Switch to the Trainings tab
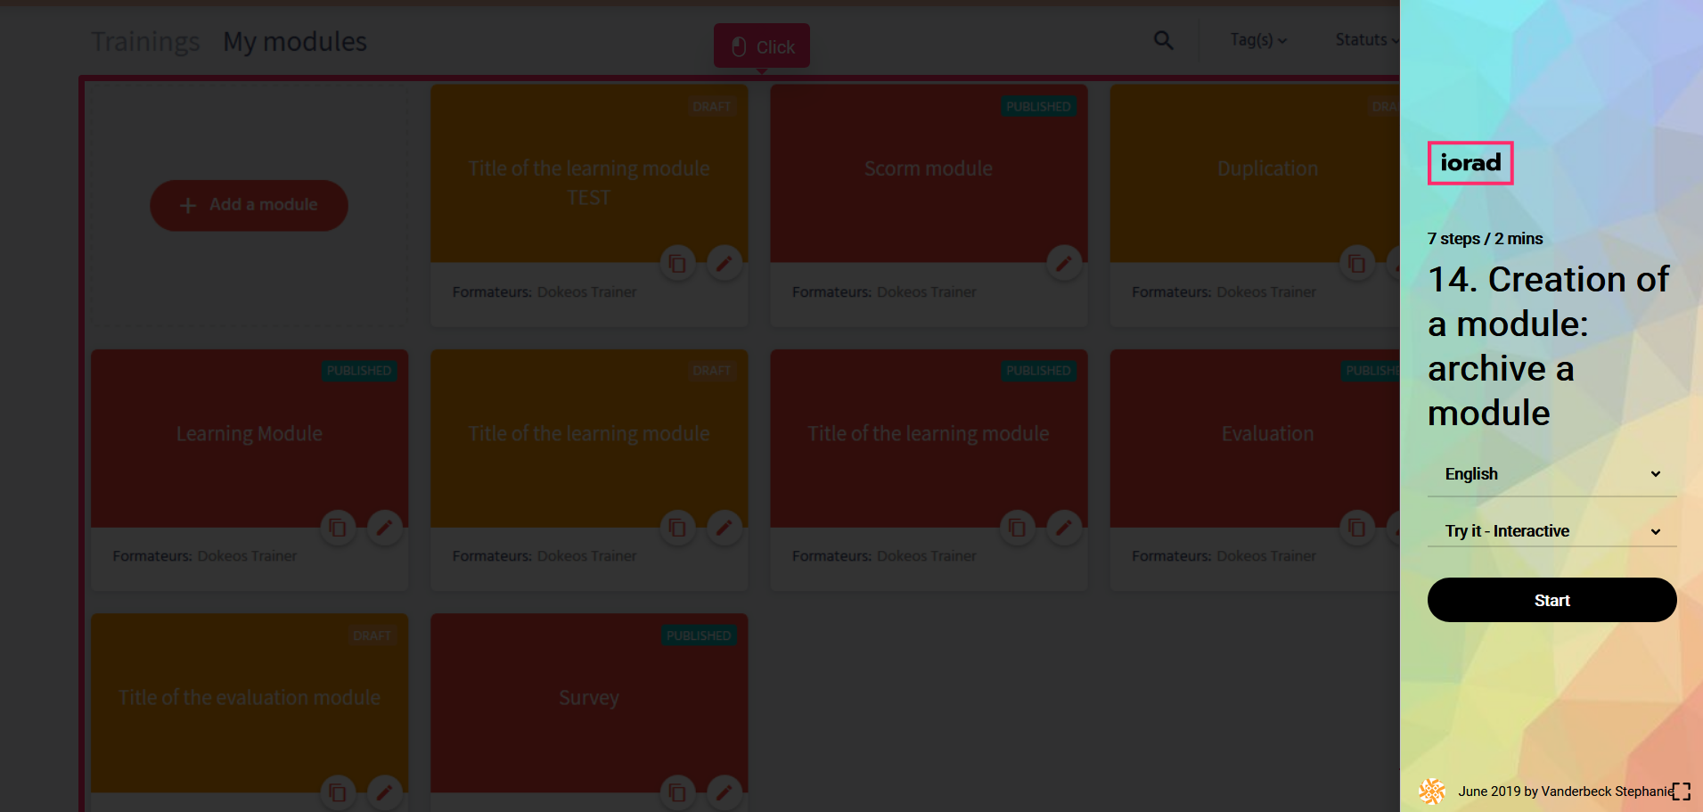The height and width of the screenshot is (812, 1703). tap(145, 42)
